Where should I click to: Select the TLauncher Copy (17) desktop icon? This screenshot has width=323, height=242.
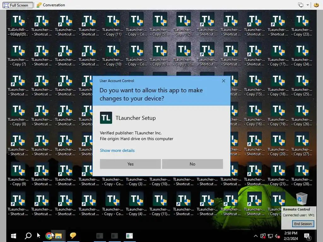278,55
